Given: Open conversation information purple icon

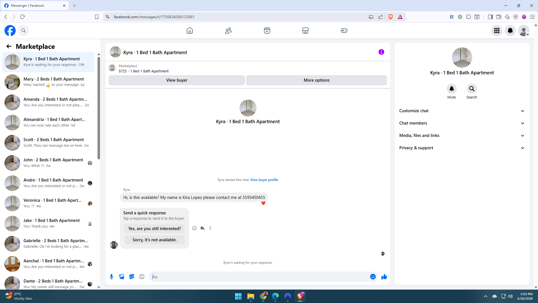Looking at the screenshot, I should click(381, 52).
